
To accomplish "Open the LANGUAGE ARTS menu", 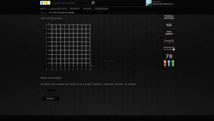I will coord(58,9).
